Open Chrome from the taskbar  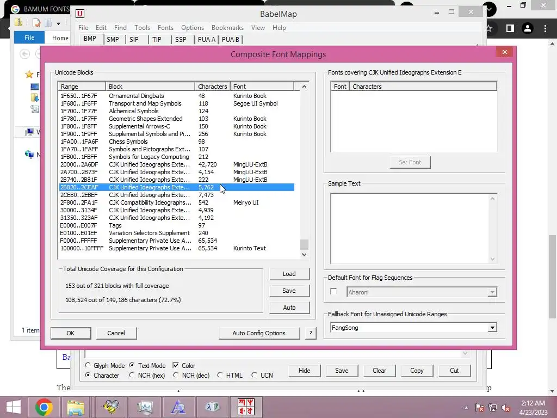(44, 407)
